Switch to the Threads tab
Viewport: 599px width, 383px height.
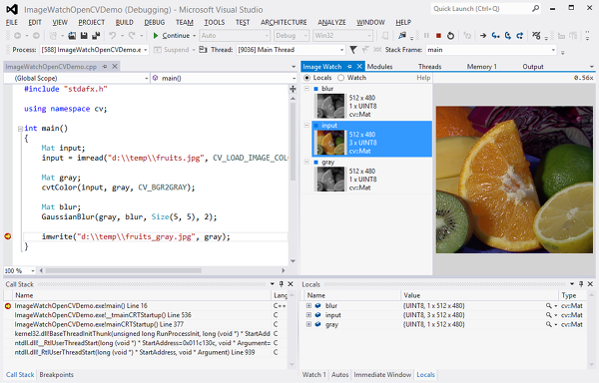(x=429, y=67)
